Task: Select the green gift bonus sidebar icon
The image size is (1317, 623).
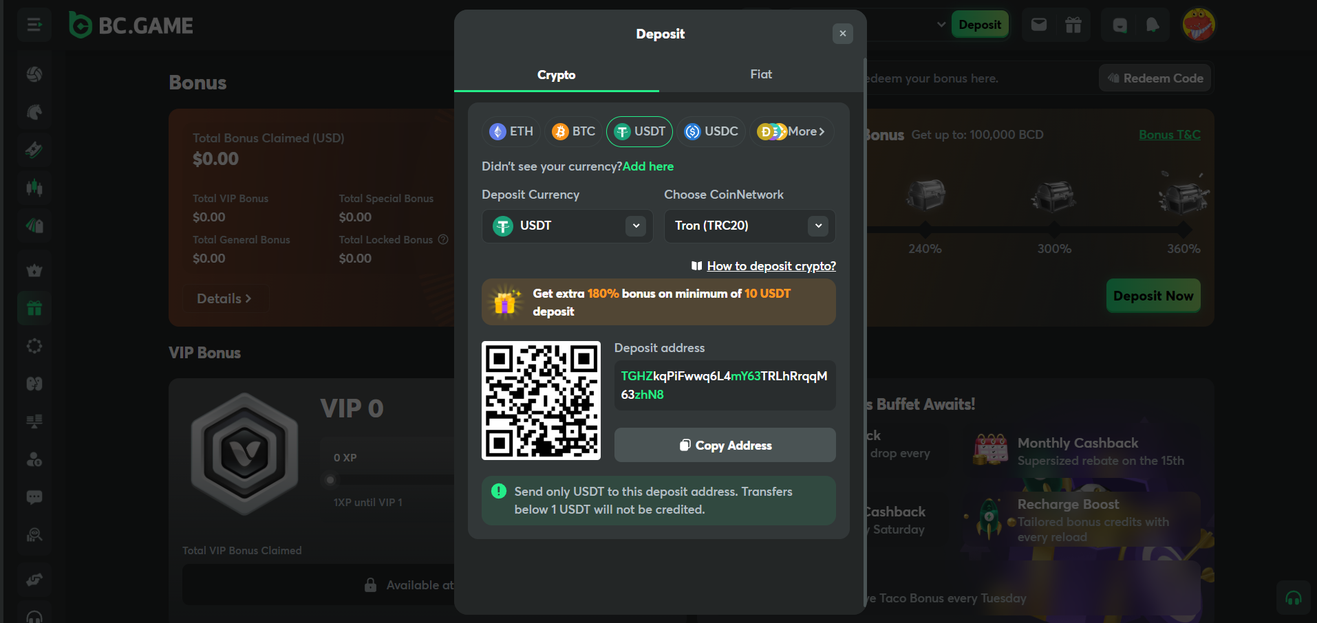Action: 34,308
